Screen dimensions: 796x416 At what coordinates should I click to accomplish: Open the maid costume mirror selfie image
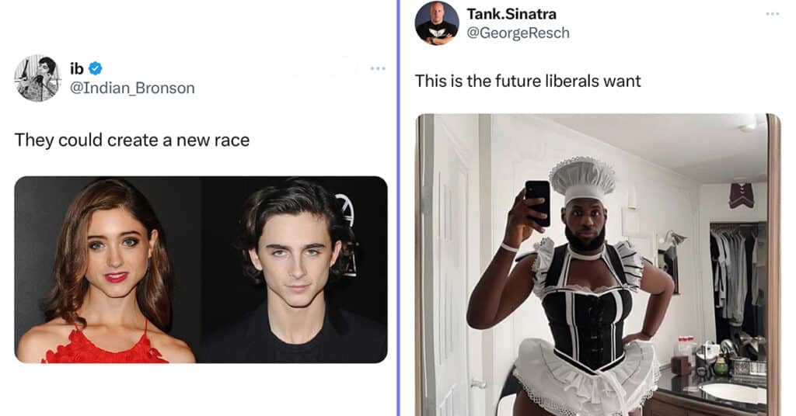pos(598,265)
